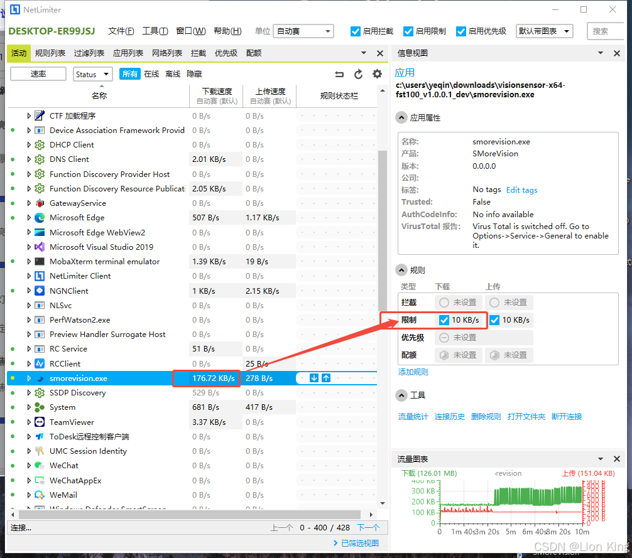
Task: Toggle the 启用限制 checkbox
Action: (x=408, y=31)
